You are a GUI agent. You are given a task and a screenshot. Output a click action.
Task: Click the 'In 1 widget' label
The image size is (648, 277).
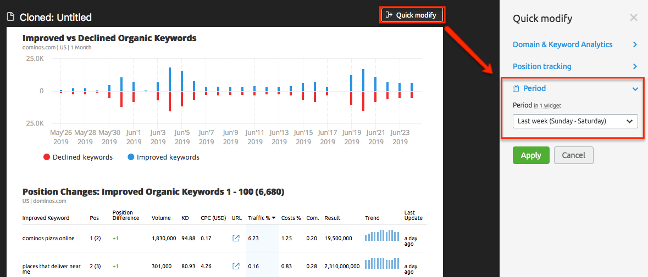tap(547, 106)
